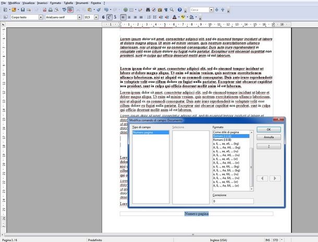
Task: Toggle Bold (G) formatting
Action: 103,17
